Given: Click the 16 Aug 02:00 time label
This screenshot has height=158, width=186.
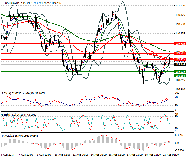Looking at the screenshot, I should pos(117,155).
